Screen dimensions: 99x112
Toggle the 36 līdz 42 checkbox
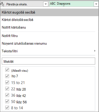coord(7,95)
